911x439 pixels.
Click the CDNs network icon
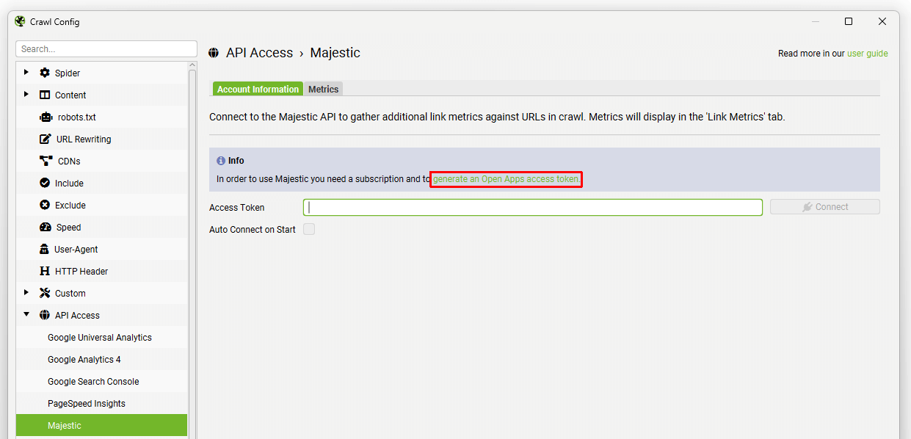[46, 162]
